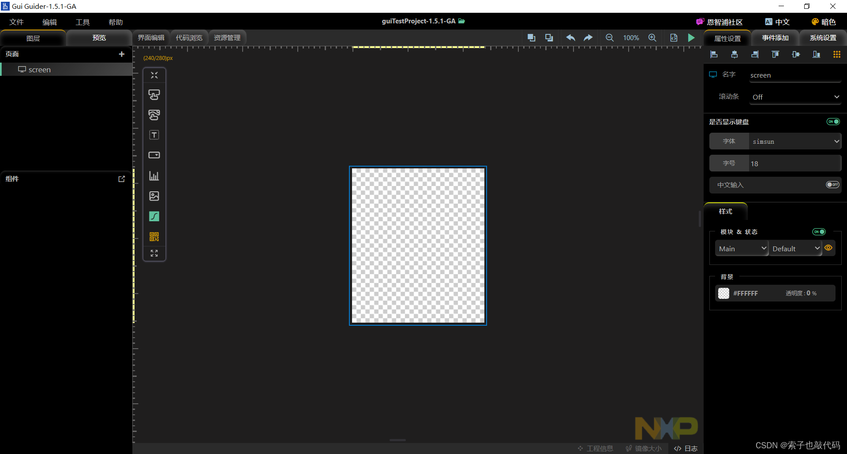The width and height of the screenshot is (847, 454).
Task: Open the 工具 menu
Action: coord(82,22)
